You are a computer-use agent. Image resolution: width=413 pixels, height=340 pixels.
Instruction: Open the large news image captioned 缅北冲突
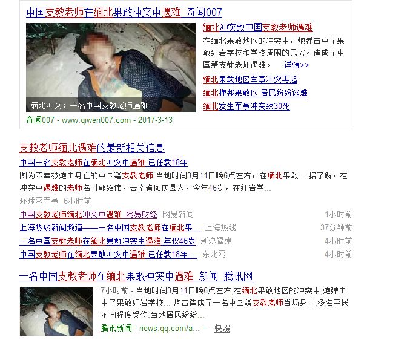[111, 67]
